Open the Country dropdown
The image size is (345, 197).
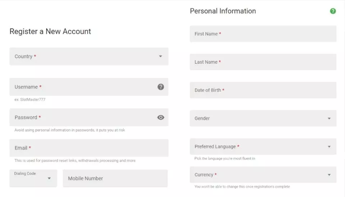click(88, 57)
